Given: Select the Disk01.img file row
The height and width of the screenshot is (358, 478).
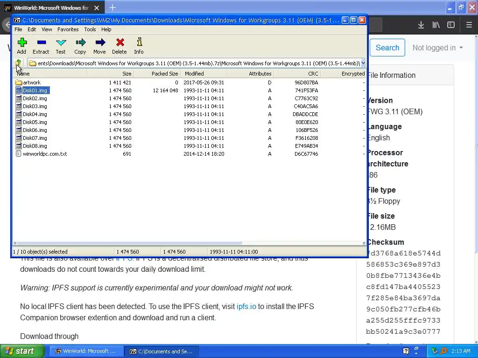Looking at the screenshot, I should [189, 90].
